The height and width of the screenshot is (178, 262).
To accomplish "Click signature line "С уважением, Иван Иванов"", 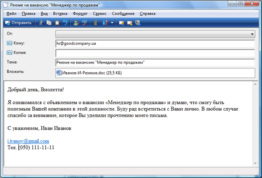I will (x=39, y=128).
